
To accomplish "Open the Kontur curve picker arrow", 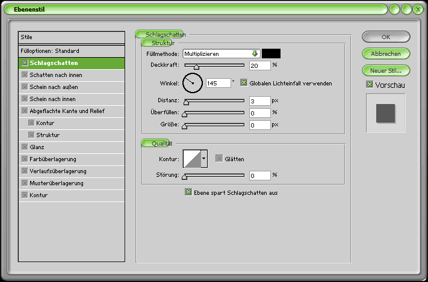I will (204, 159).
